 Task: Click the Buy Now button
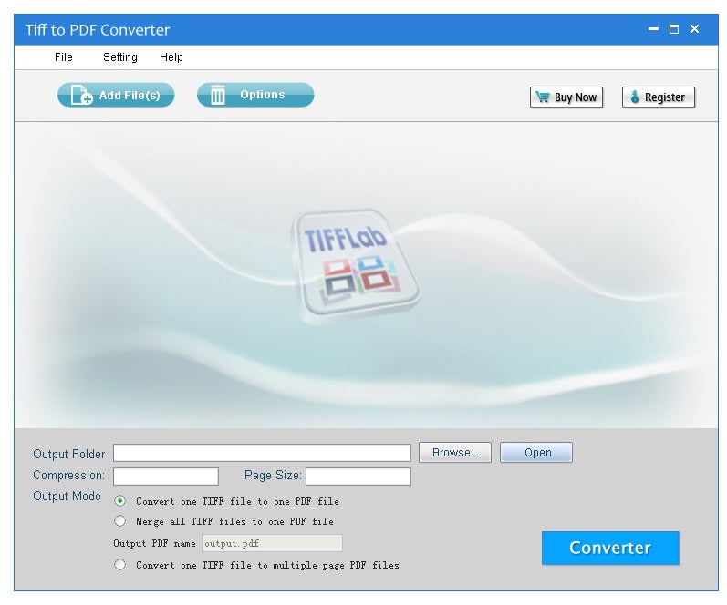coord(566,97)
